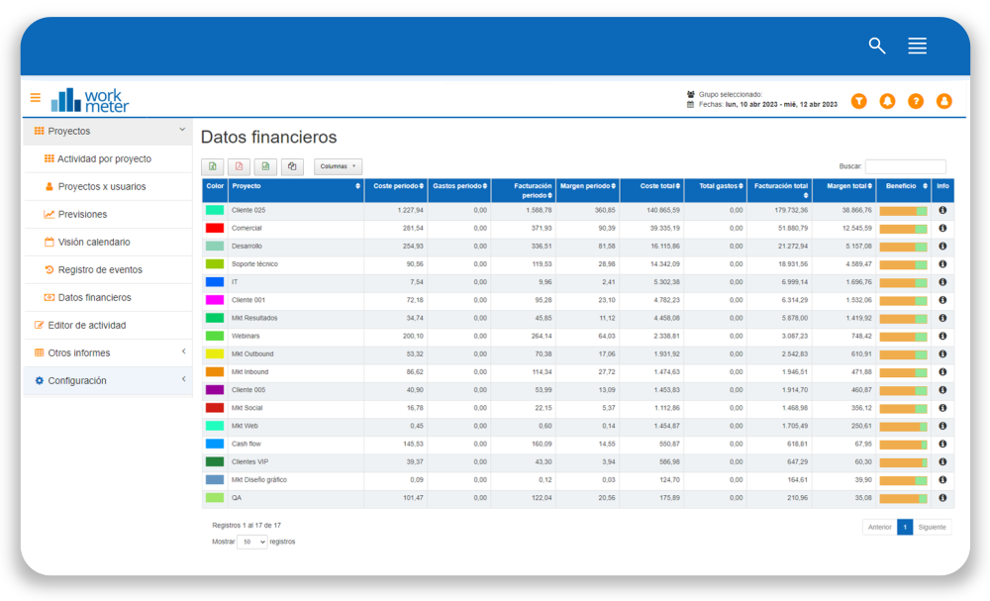Export table with red PDF icon
The height and width of the screenshot is (601, 990).
[x=240, y=167]
